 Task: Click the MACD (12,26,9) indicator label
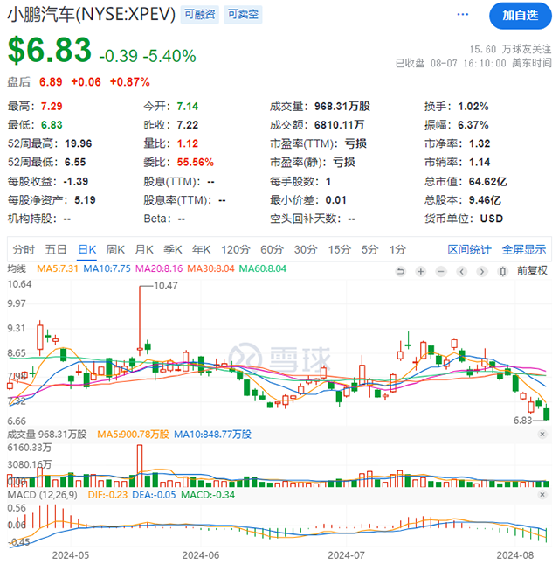43,495
